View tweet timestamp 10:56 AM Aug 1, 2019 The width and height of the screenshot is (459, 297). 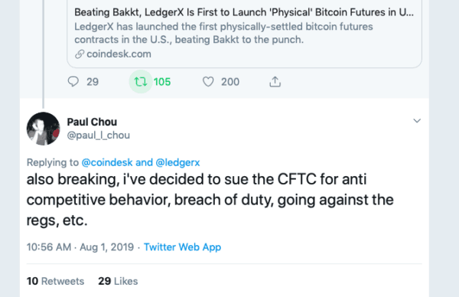tap(80, 247)
